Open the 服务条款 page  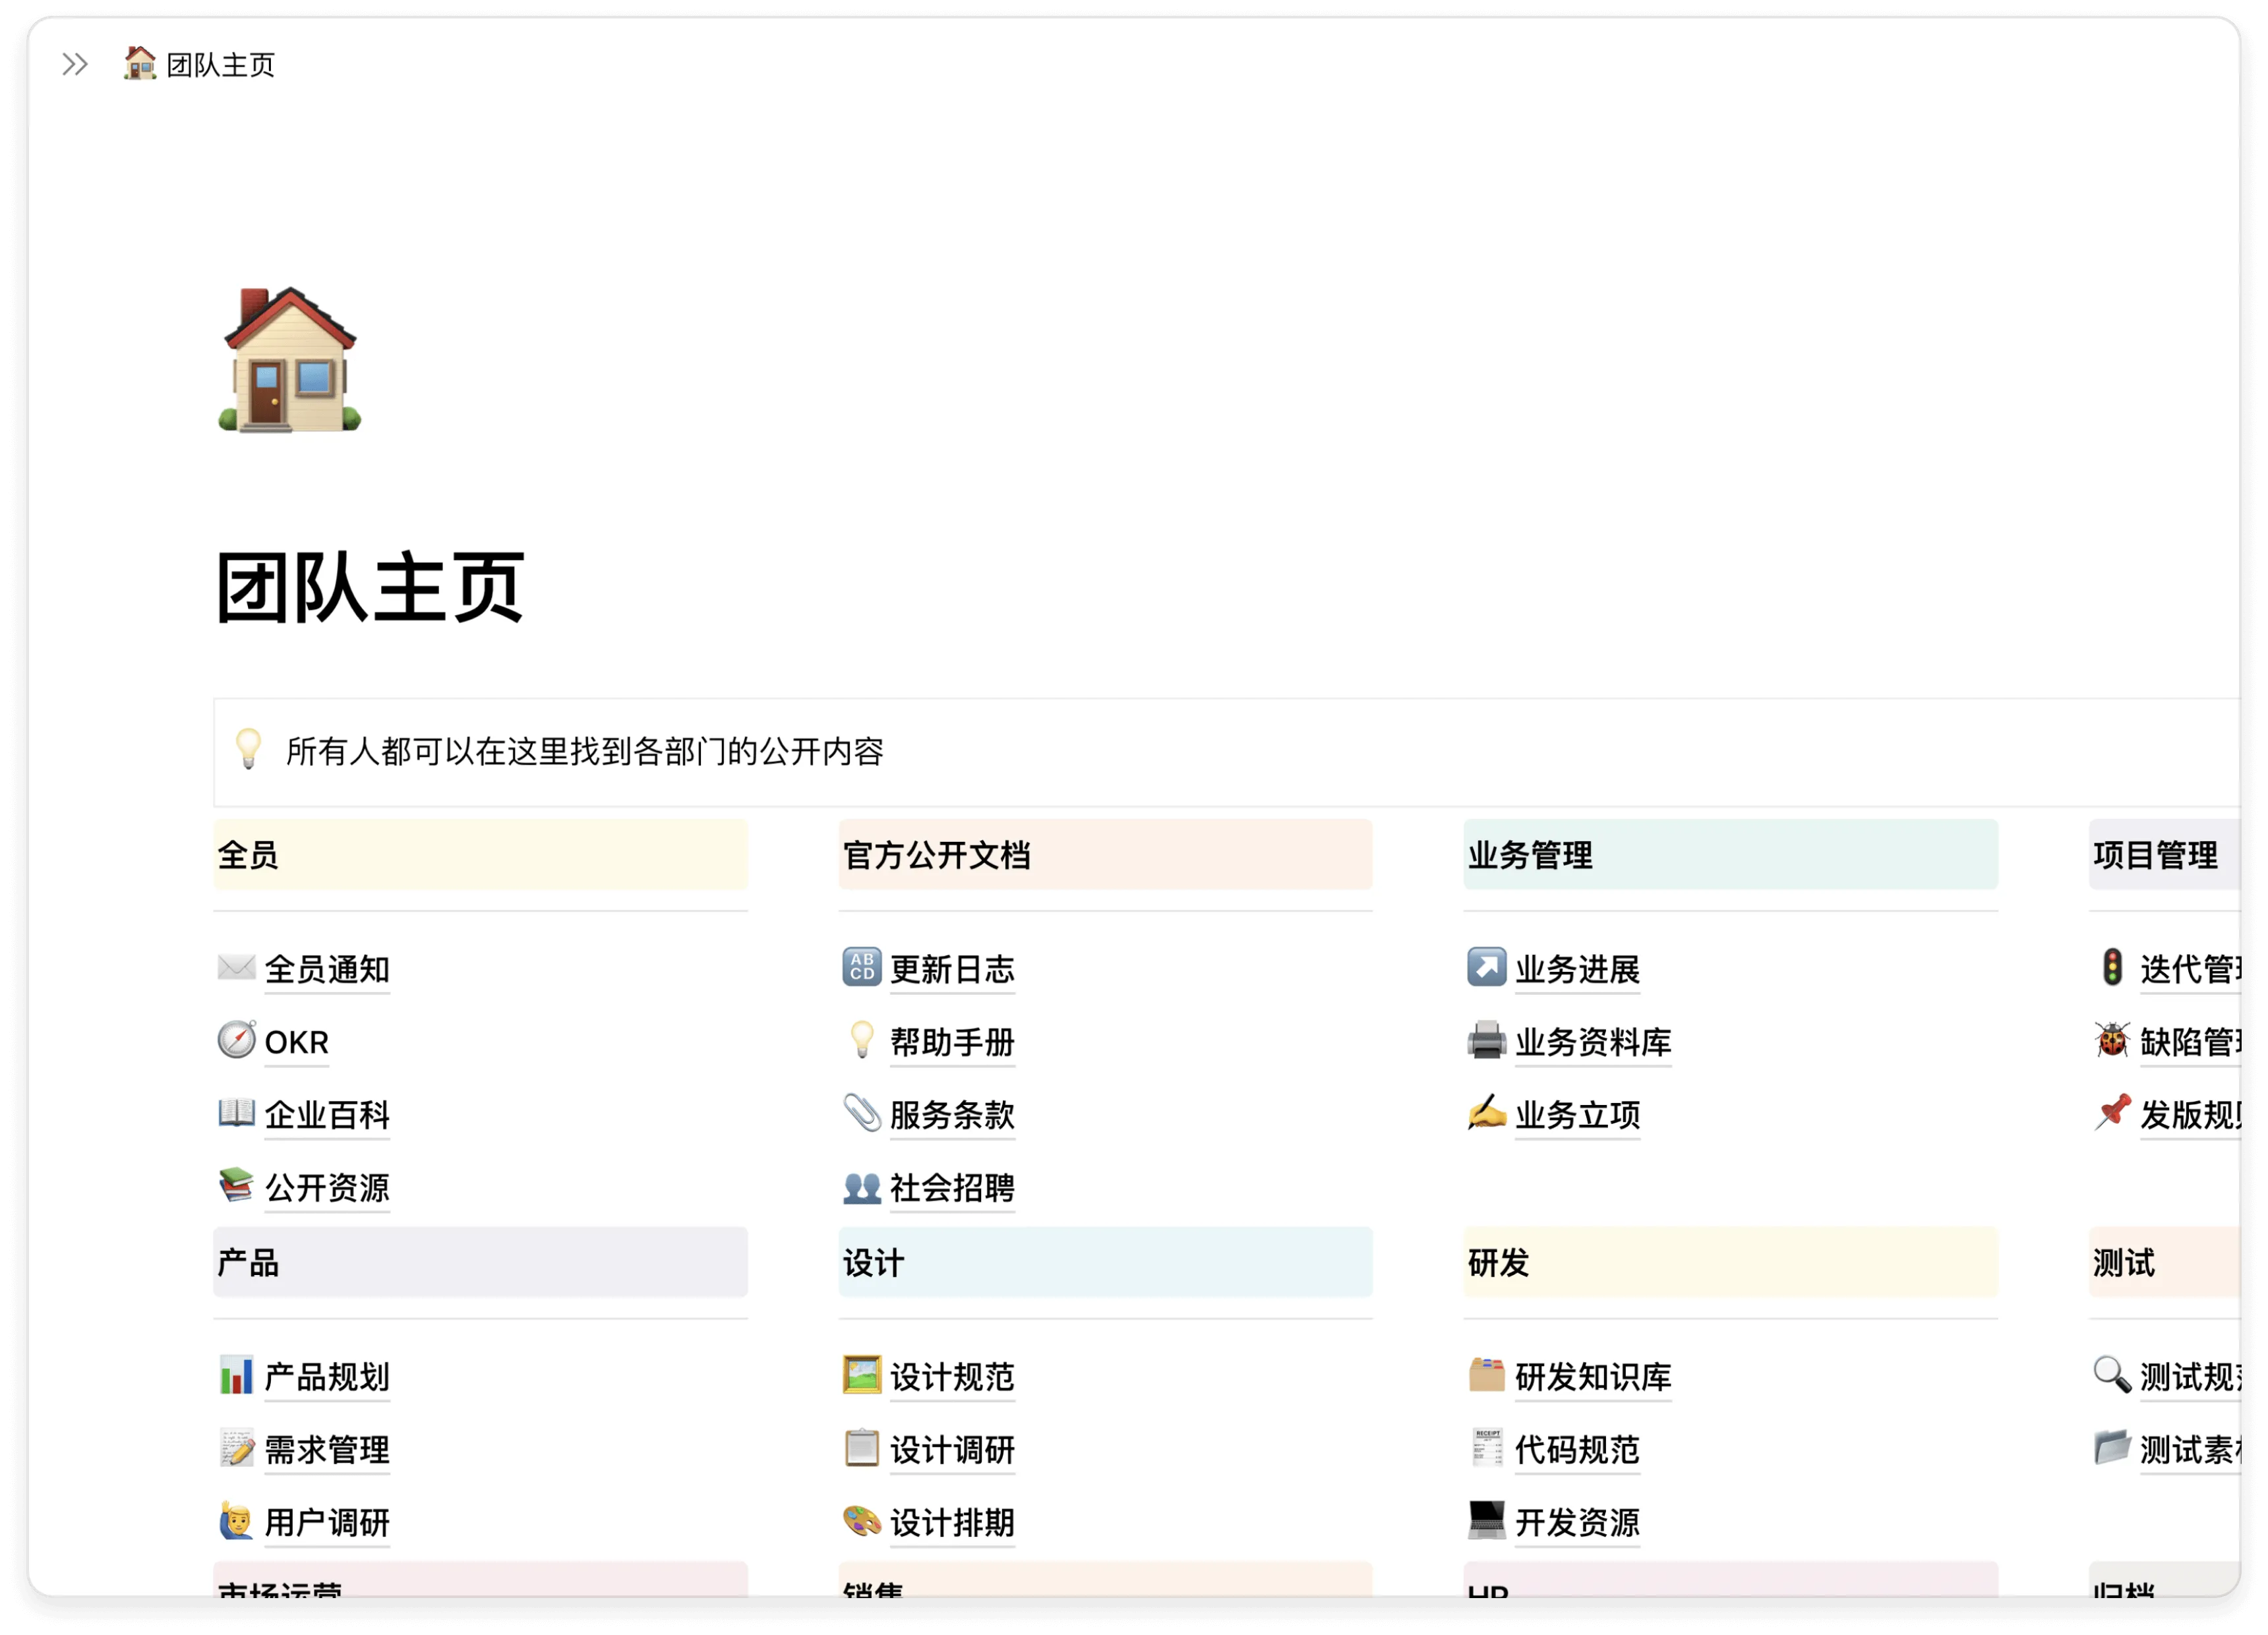click(x=952, y=1115)
